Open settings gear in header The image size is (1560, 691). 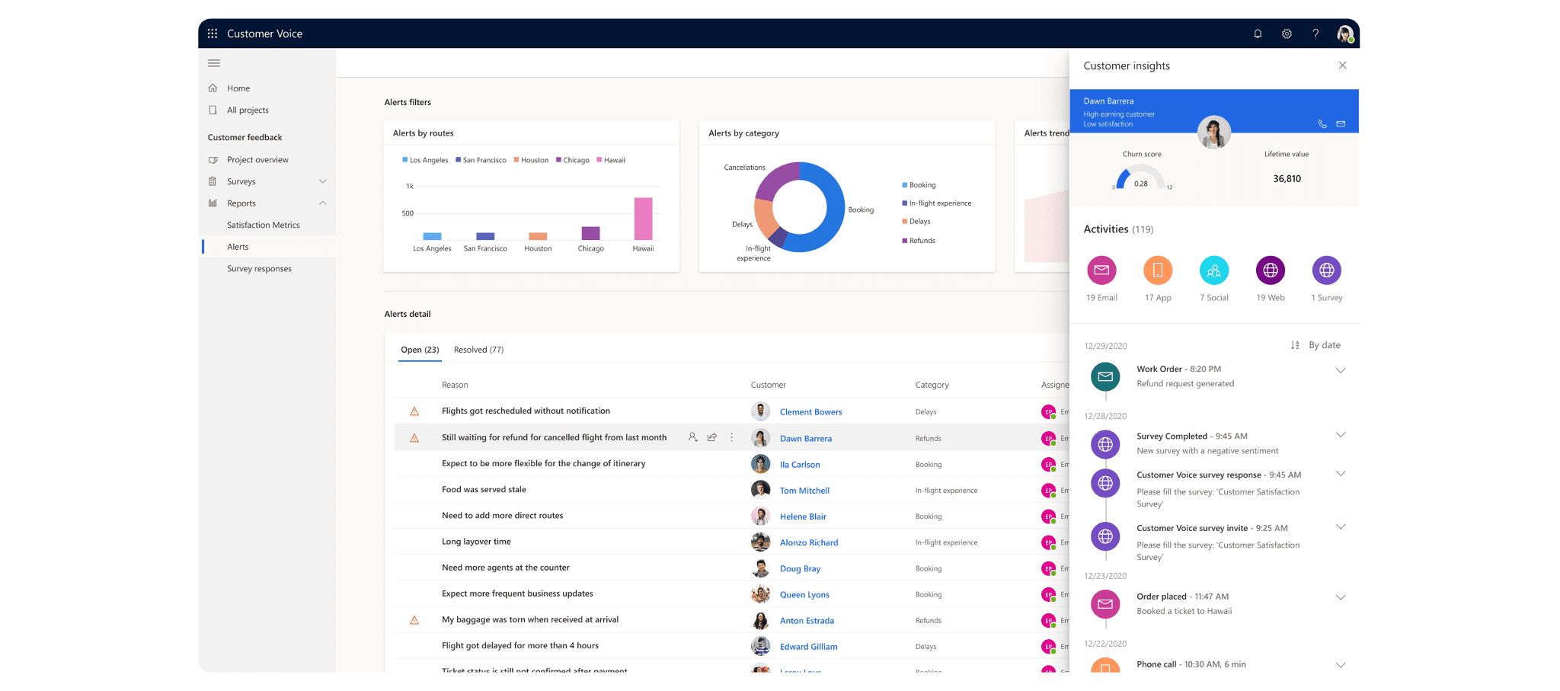(1287, 34)
